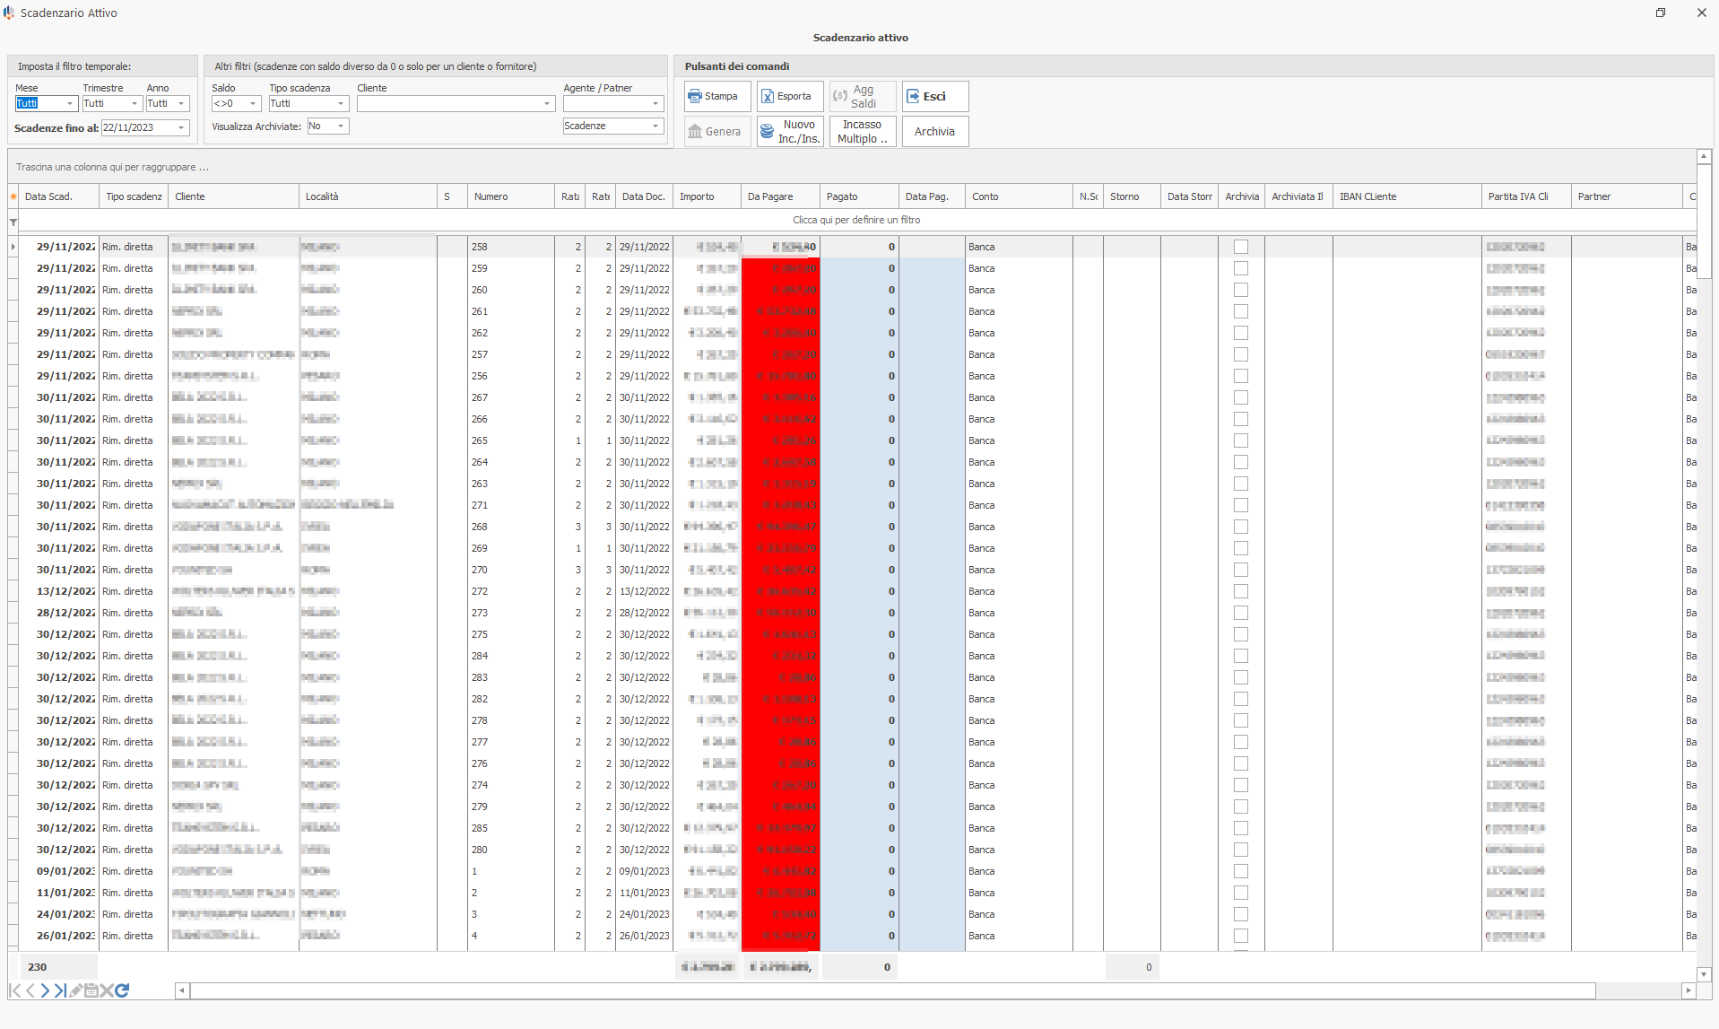Sort by the Conto column header
Image resolution: width=1719 pixels, height=1029 pixels.
pyautogui.click(x=1019, y=196)
